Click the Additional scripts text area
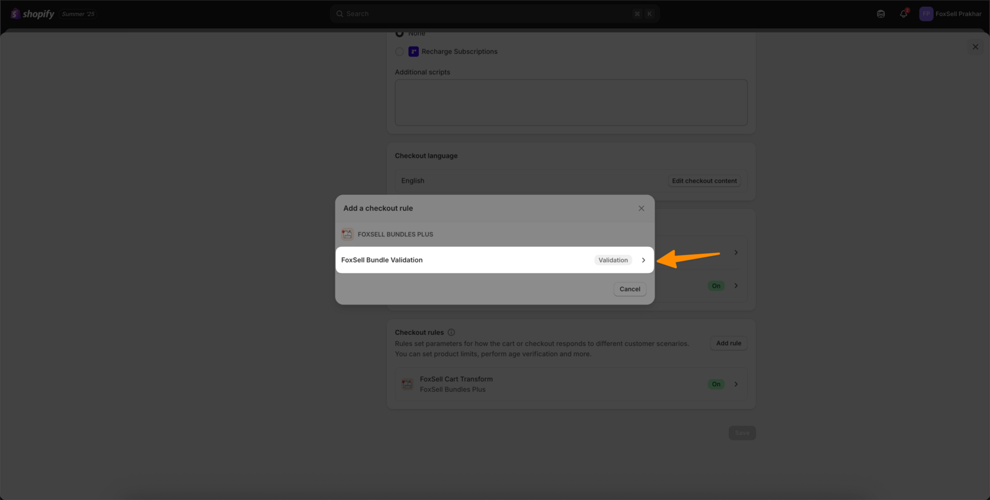Image resolution: width=990 pixels, height=500 pixels. (x=571, y=103)
